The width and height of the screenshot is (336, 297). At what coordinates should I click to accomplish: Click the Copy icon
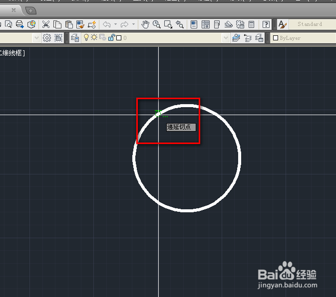pyautogui.click(x=57, y=24)
